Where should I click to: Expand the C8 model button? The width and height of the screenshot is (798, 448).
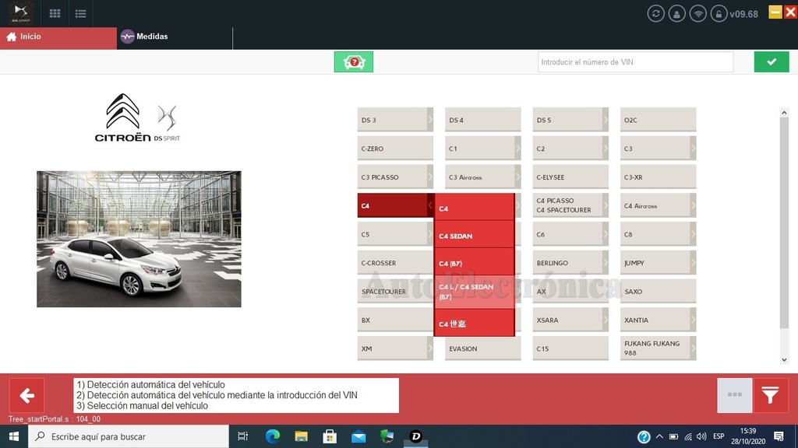[x=658, y=234]
